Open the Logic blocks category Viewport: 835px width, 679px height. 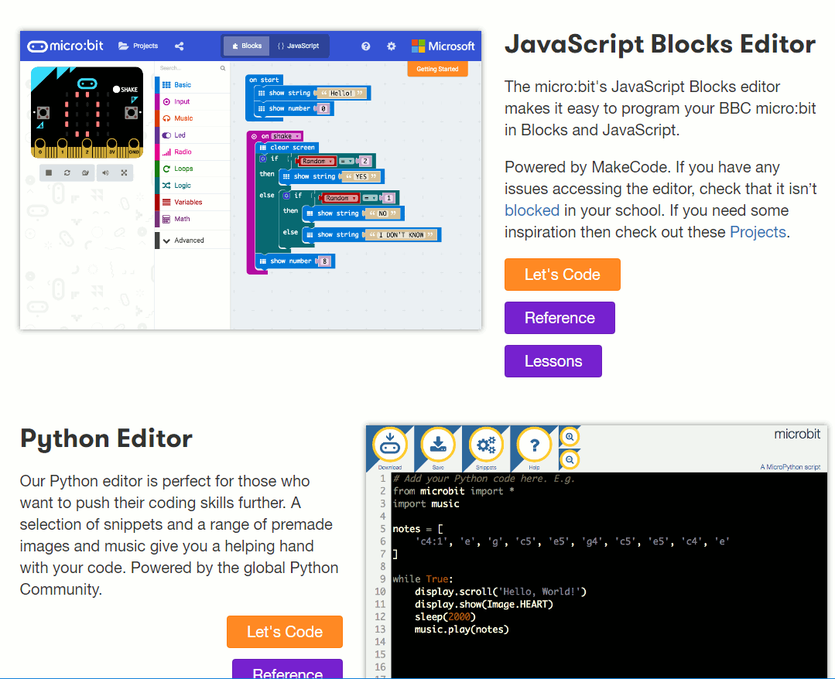point(193,185)
